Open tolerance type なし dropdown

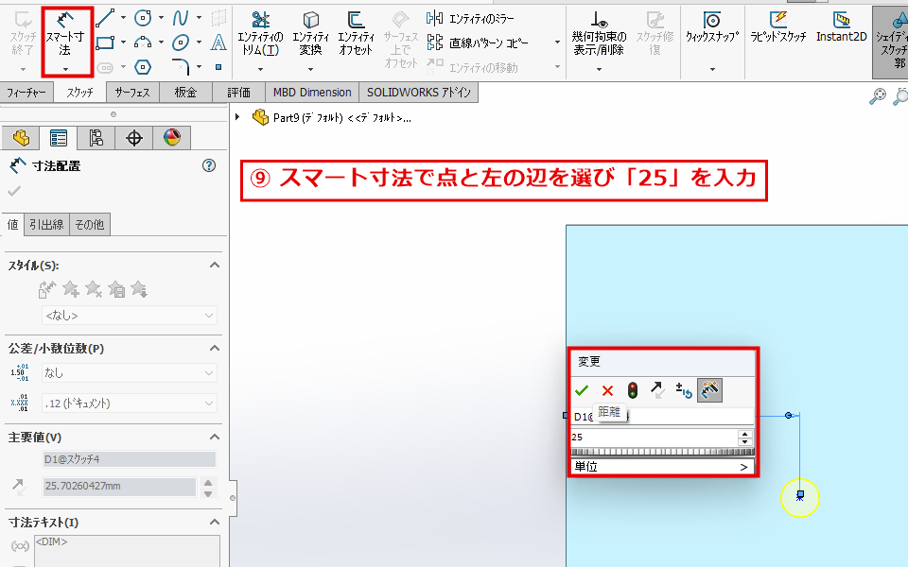coord(130,373)
